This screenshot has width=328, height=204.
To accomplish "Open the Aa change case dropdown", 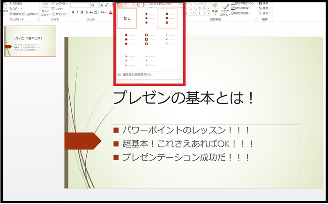I will [104, 12].
